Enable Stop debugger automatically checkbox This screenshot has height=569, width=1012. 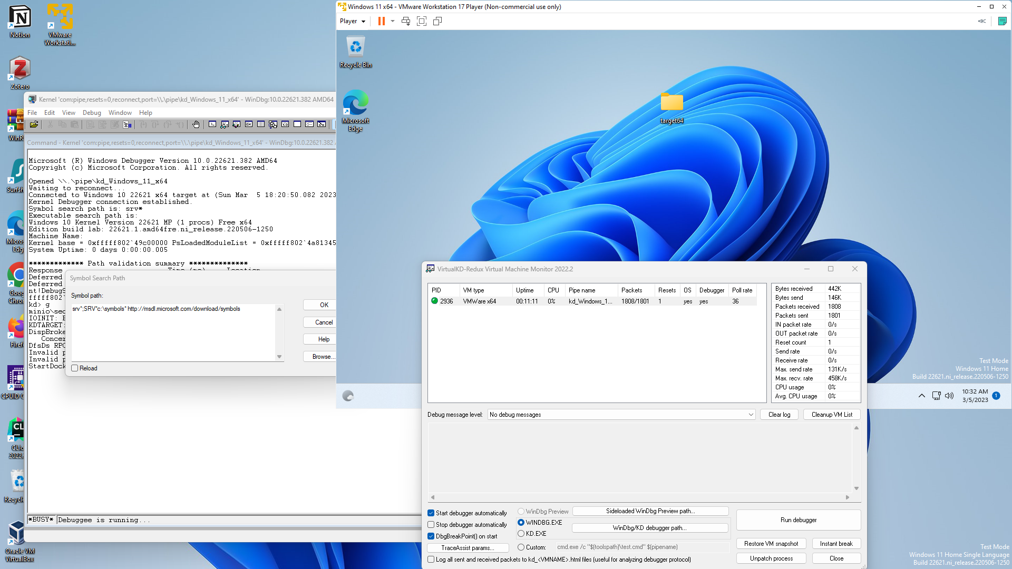[431, 525]
